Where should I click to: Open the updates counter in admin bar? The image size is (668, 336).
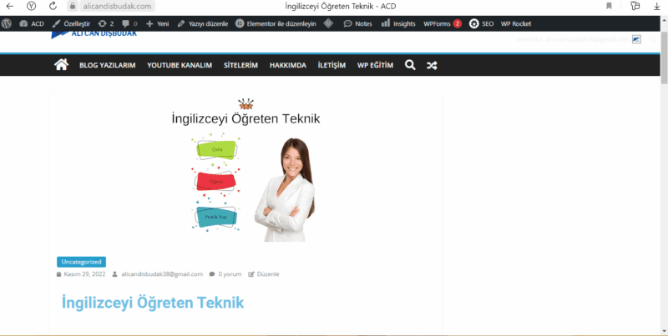pos(106,23)
